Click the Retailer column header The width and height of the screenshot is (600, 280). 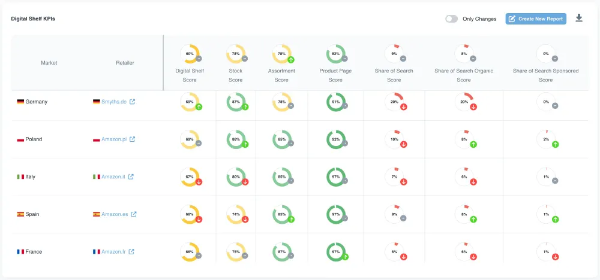pyautogui.click(x=125, y=63)
